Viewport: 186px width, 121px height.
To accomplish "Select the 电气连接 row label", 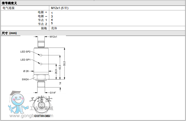I will (x=8, y=8).
